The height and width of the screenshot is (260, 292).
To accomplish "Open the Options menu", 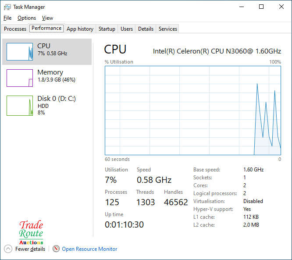I will pos(27,18).
